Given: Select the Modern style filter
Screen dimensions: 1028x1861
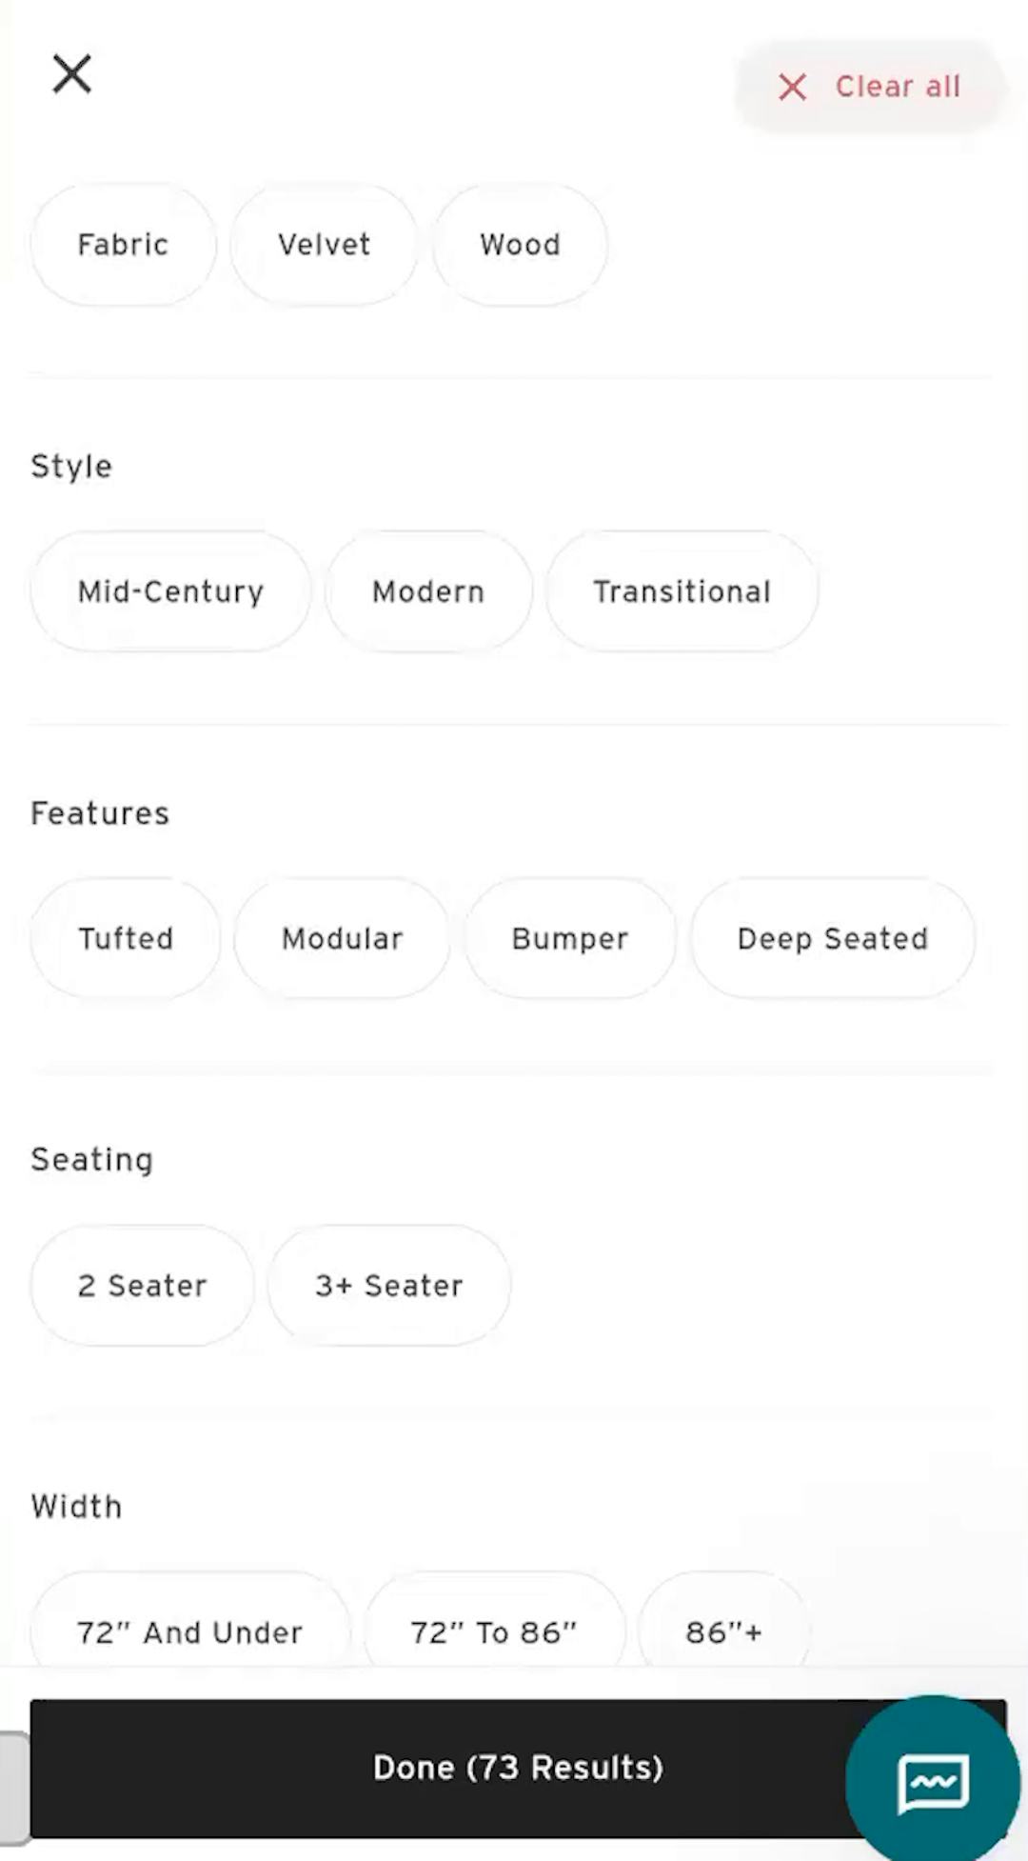Looking at the screenshot, I should [427, 590].
